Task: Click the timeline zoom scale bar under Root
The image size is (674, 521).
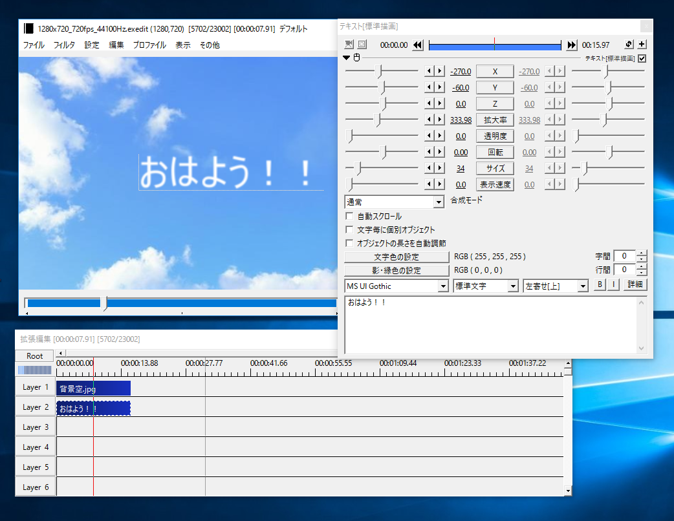Action: click(34, 369)
